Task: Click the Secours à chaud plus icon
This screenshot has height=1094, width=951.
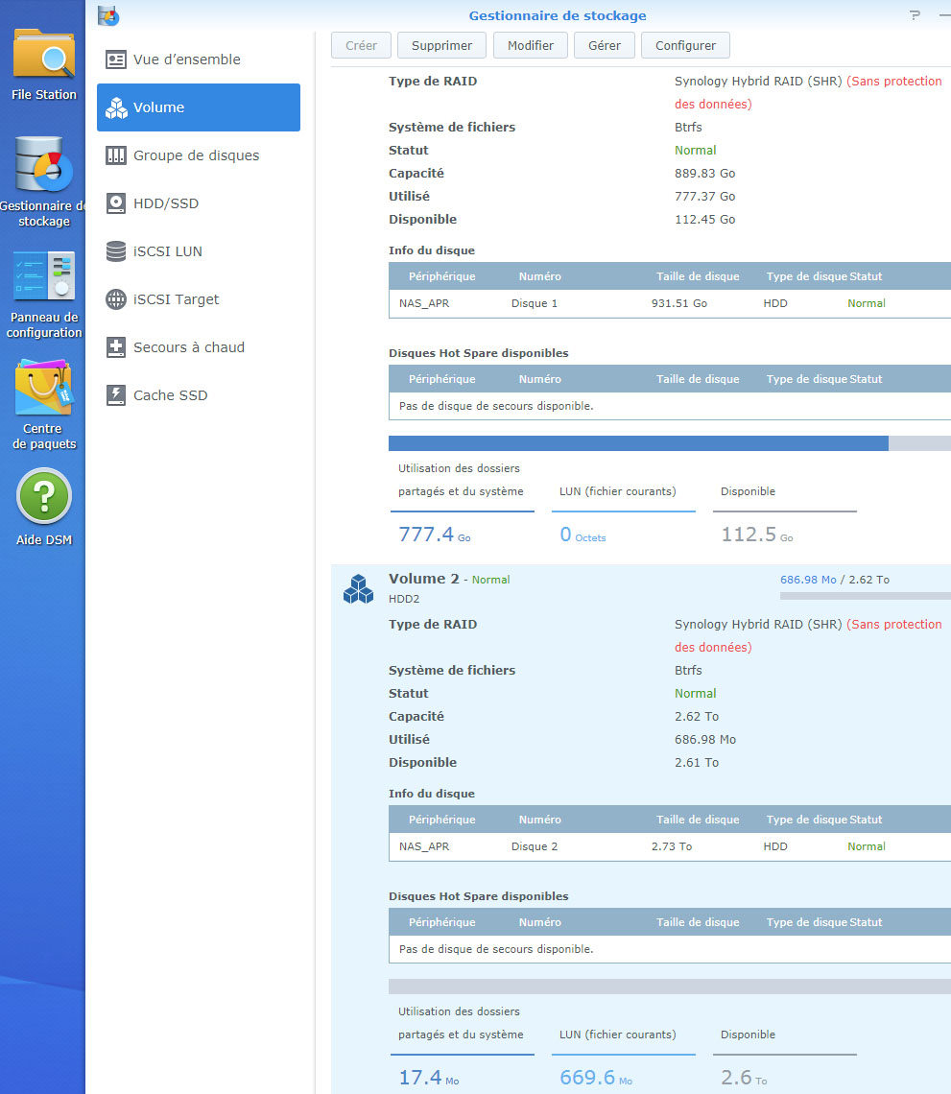Action: 116,346
